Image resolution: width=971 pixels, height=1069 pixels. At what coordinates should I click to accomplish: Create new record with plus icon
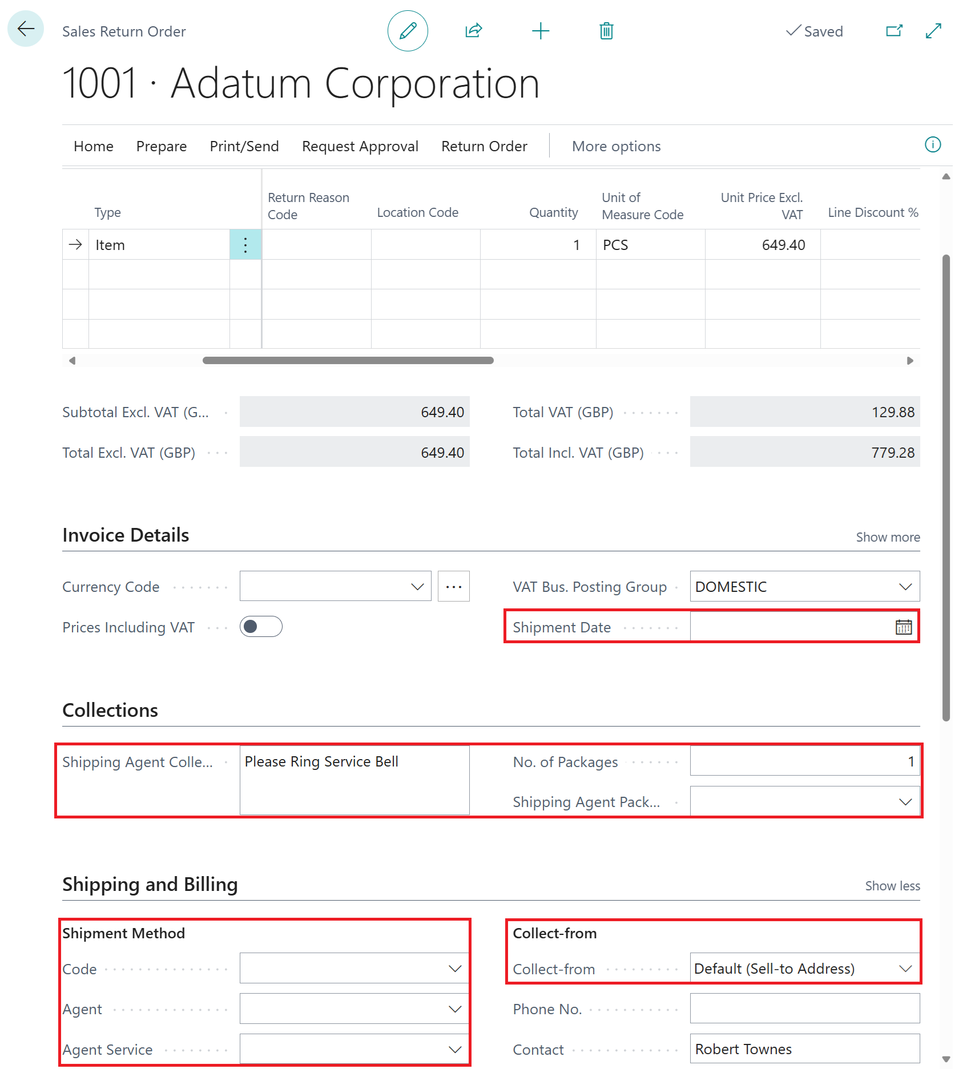tap(540, 31)
